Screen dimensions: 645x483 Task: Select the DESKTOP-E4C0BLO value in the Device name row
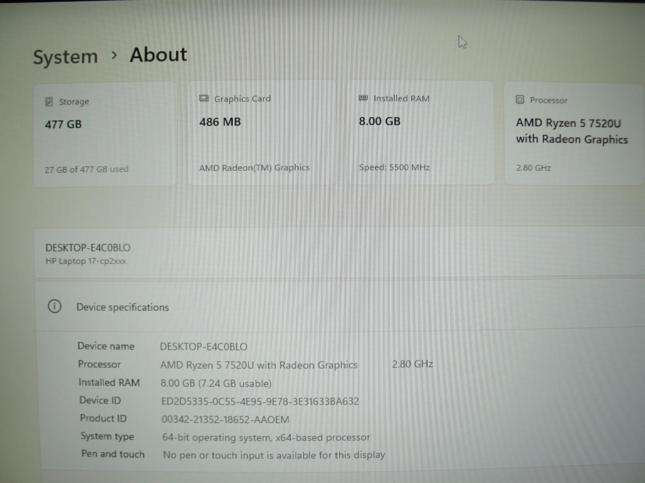click(x=204, y=347)
